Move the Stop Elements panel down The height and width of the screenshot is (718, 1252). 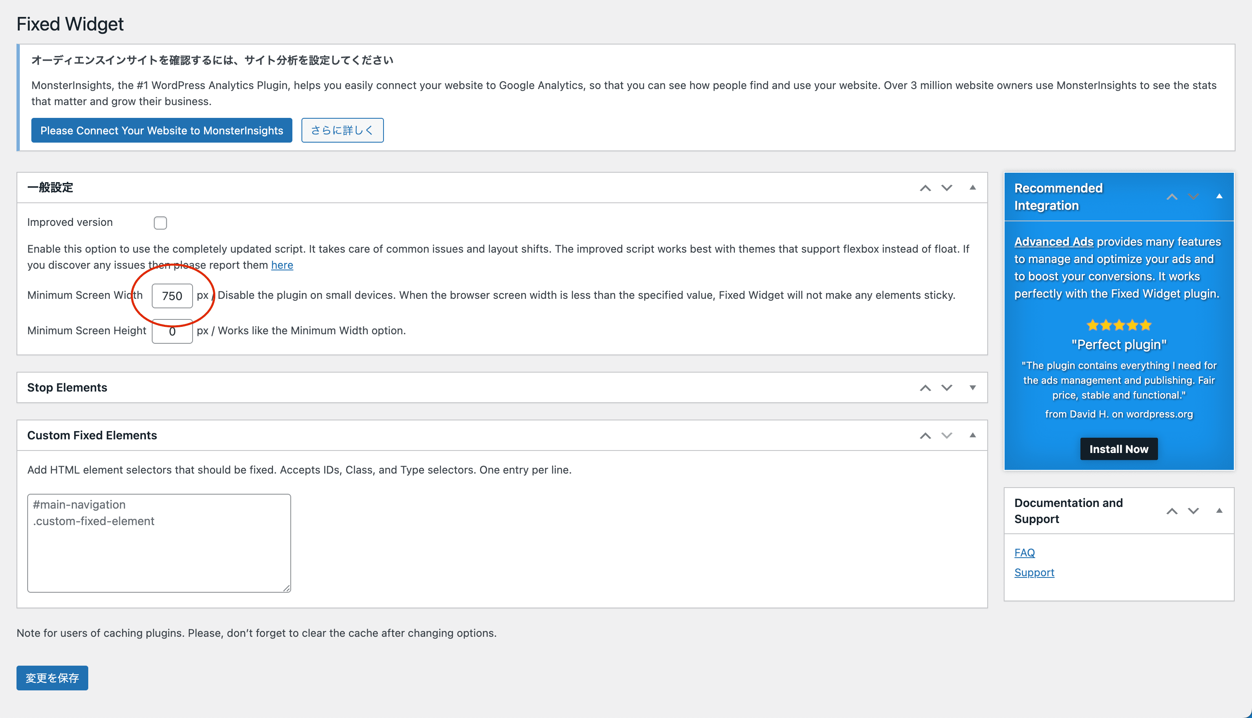(x=947, y=387)
